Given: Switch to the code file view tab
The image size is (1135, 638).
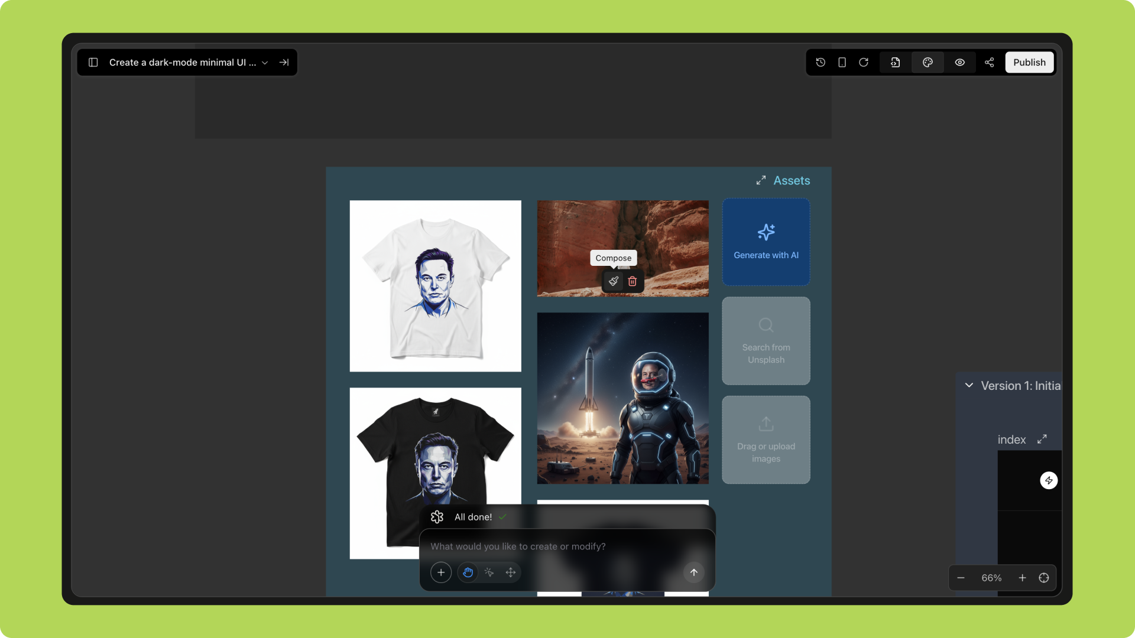Looking at the screenshot, I should pyautogui.click(x=896, y=63).
